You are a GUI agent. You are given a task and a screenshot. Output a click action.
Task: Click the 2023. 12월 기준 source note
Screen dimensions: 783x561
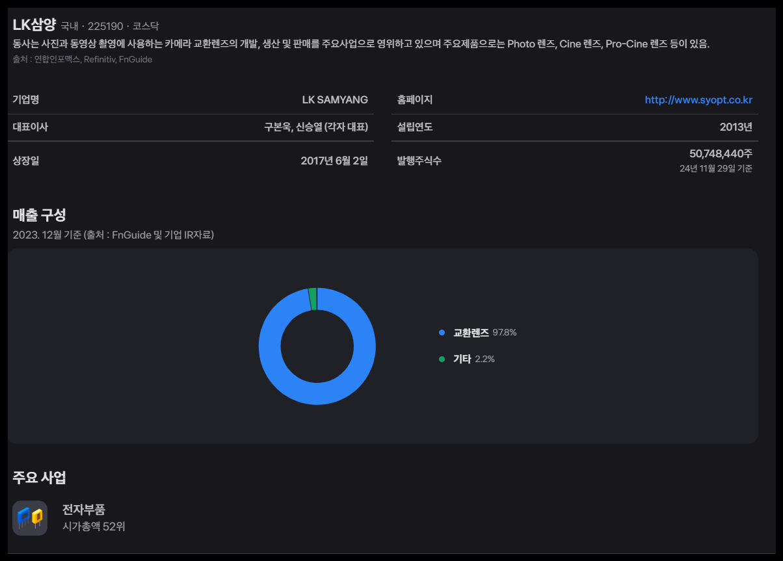coord(113,235)
